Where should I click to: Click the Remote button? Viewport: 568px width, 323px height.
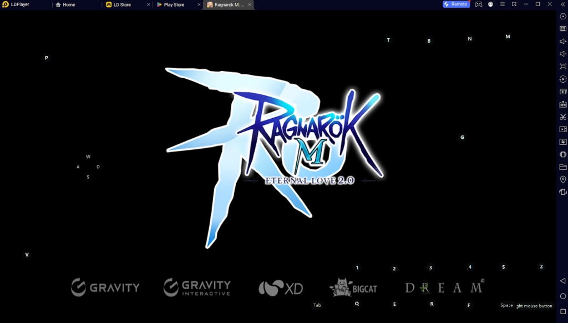(x=456, y=4)
